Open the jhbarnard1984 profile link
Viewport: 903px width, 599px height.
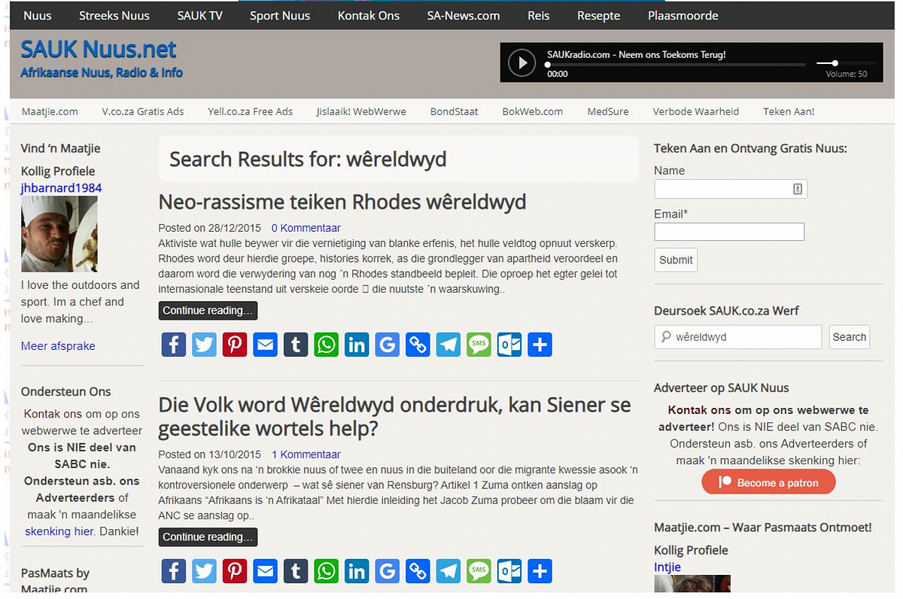(x=61, y=188)
